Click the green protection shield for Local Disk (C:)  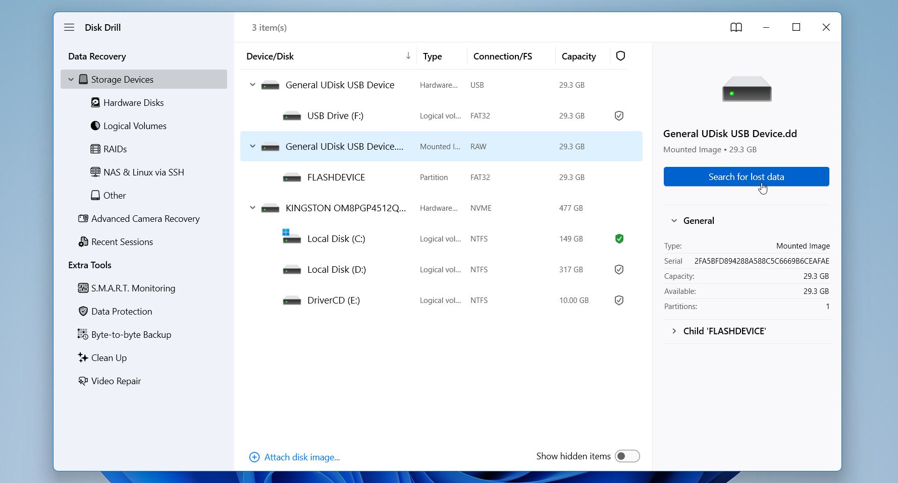tap(619, 238)
